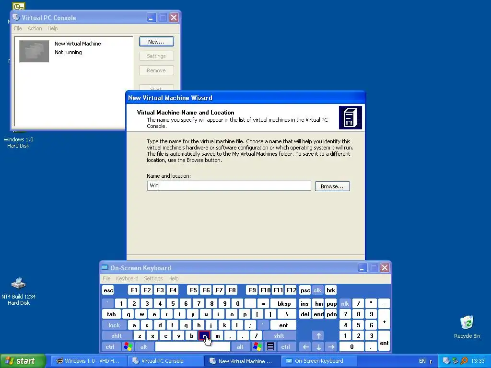Click the w key on On-Screen Keyboard
Viewport: 491px width, 368px height.
point(141,314)
